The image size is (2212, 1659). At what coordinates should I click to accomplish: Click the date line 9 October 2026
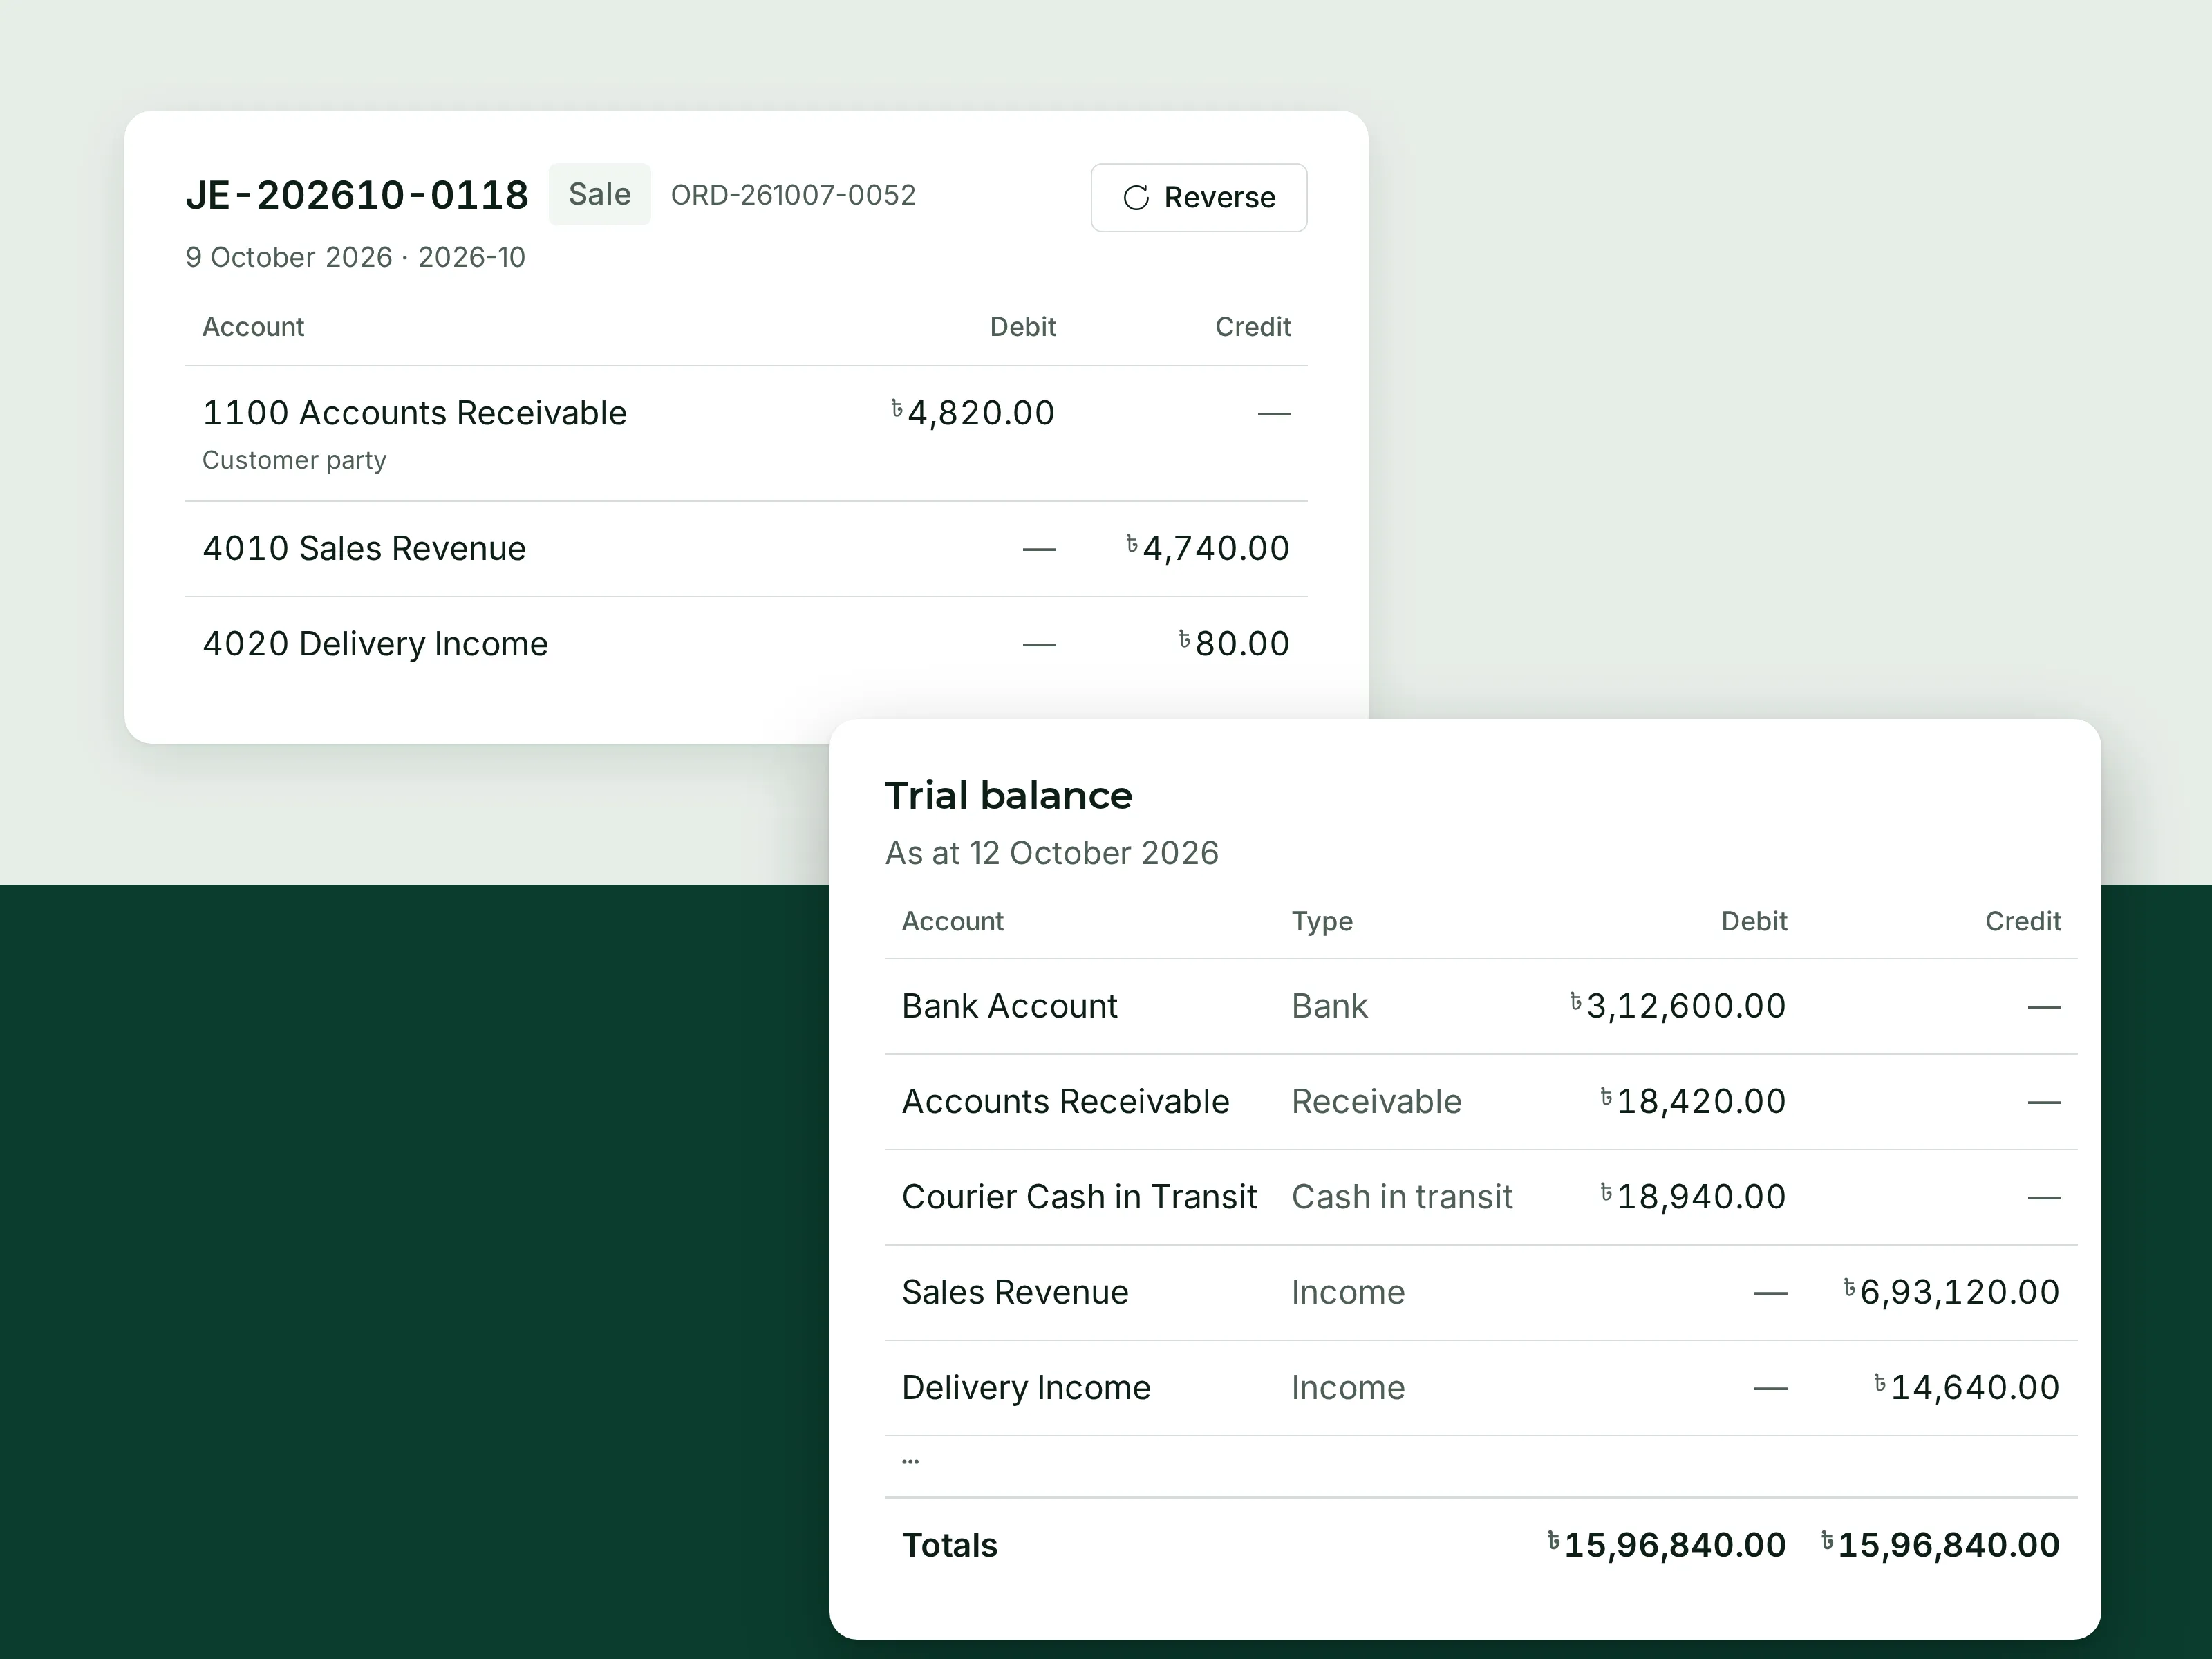pyautogui.click(x=288, y=257)
